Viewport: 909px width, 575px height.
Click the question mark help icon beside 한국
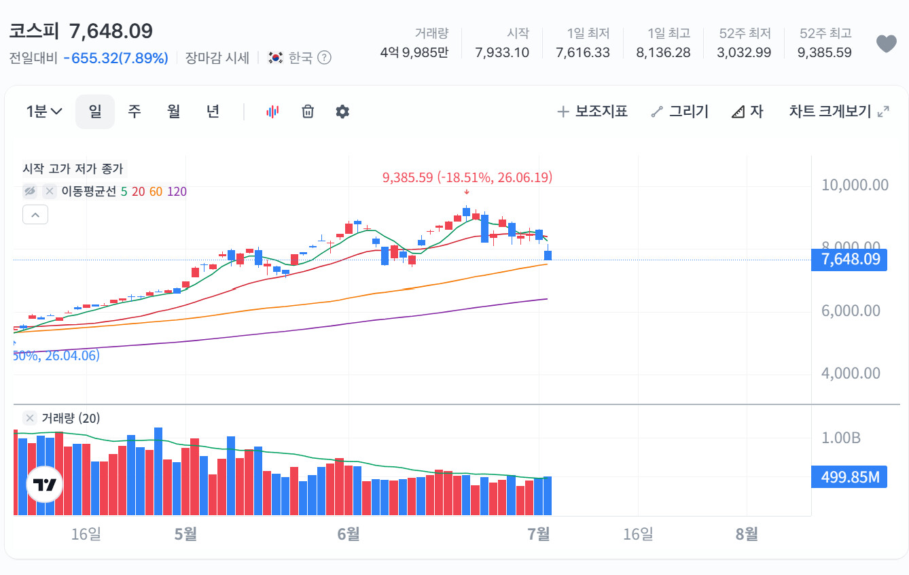click(x=325, y=58)
